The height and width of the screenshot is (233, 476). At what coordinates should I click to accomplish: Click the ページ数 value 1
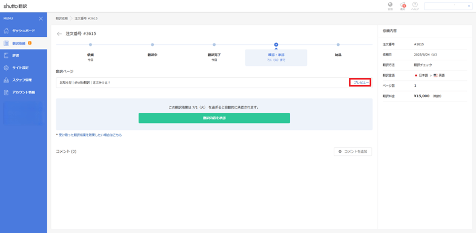(x=415, y=86)
